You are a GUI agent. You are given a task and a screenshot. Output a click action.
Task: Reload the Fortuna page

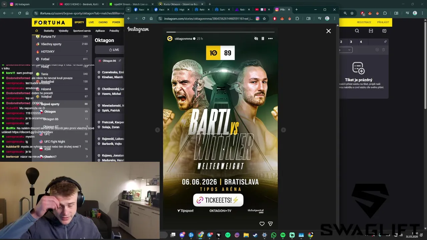click(x=19, y=13)
